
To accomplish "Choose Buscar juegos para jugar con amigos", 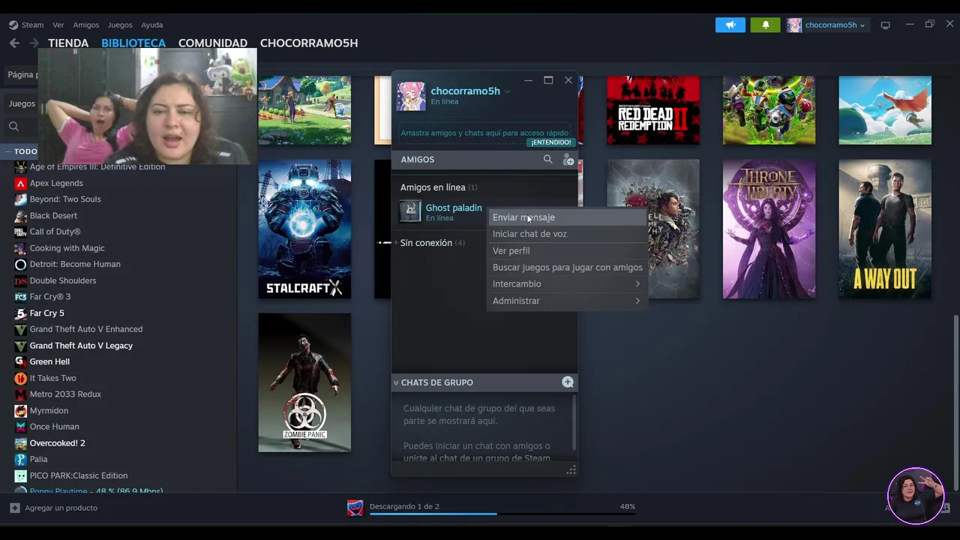I will click(567, 267).
